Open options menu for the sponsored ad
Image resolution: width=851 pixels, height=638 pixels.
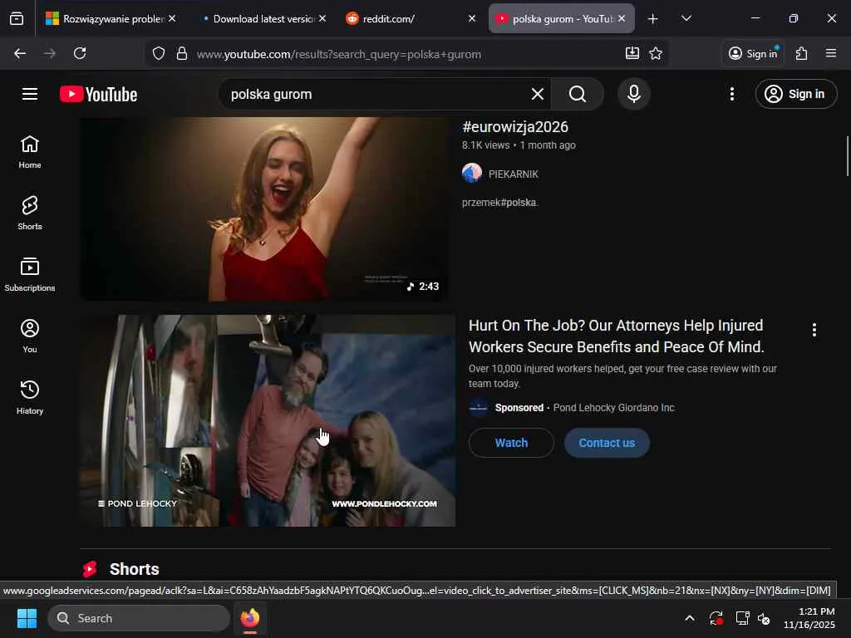(x=814, y=330)
